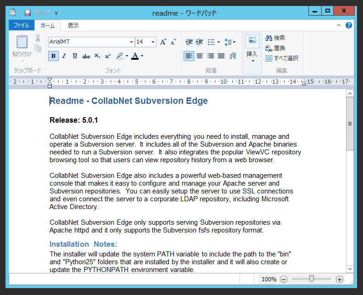
Task: Toggle Underline formatting
Action: coord(75,56)
